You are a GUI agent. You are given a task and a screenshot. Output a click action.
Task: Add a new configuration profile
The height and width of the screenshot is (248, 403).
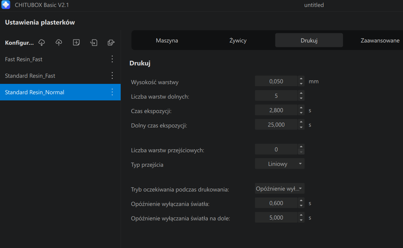tap(76, 43)
